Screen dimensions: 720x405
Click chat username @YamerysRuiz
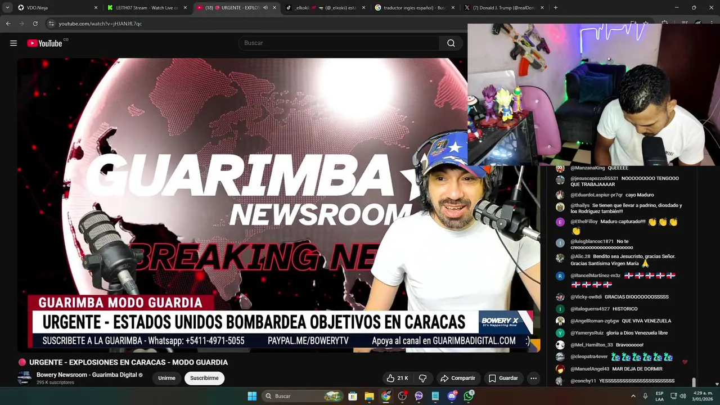pyautogui.click(x=587, y=333)
